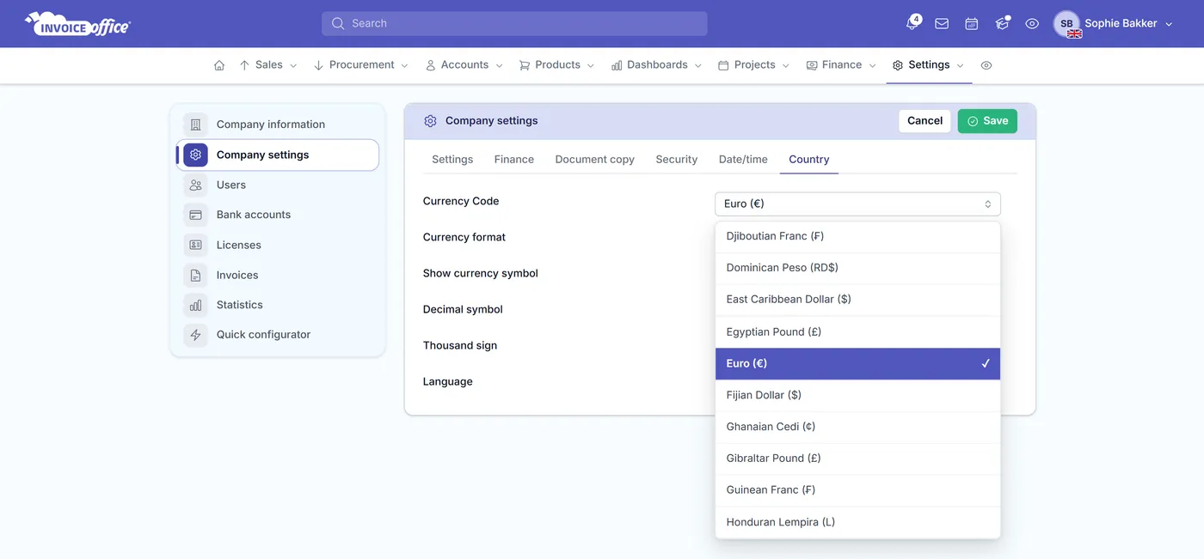The height and width of the screenshot is (559, 1204).
Task: Save the company settings
Action: [987, 121]
